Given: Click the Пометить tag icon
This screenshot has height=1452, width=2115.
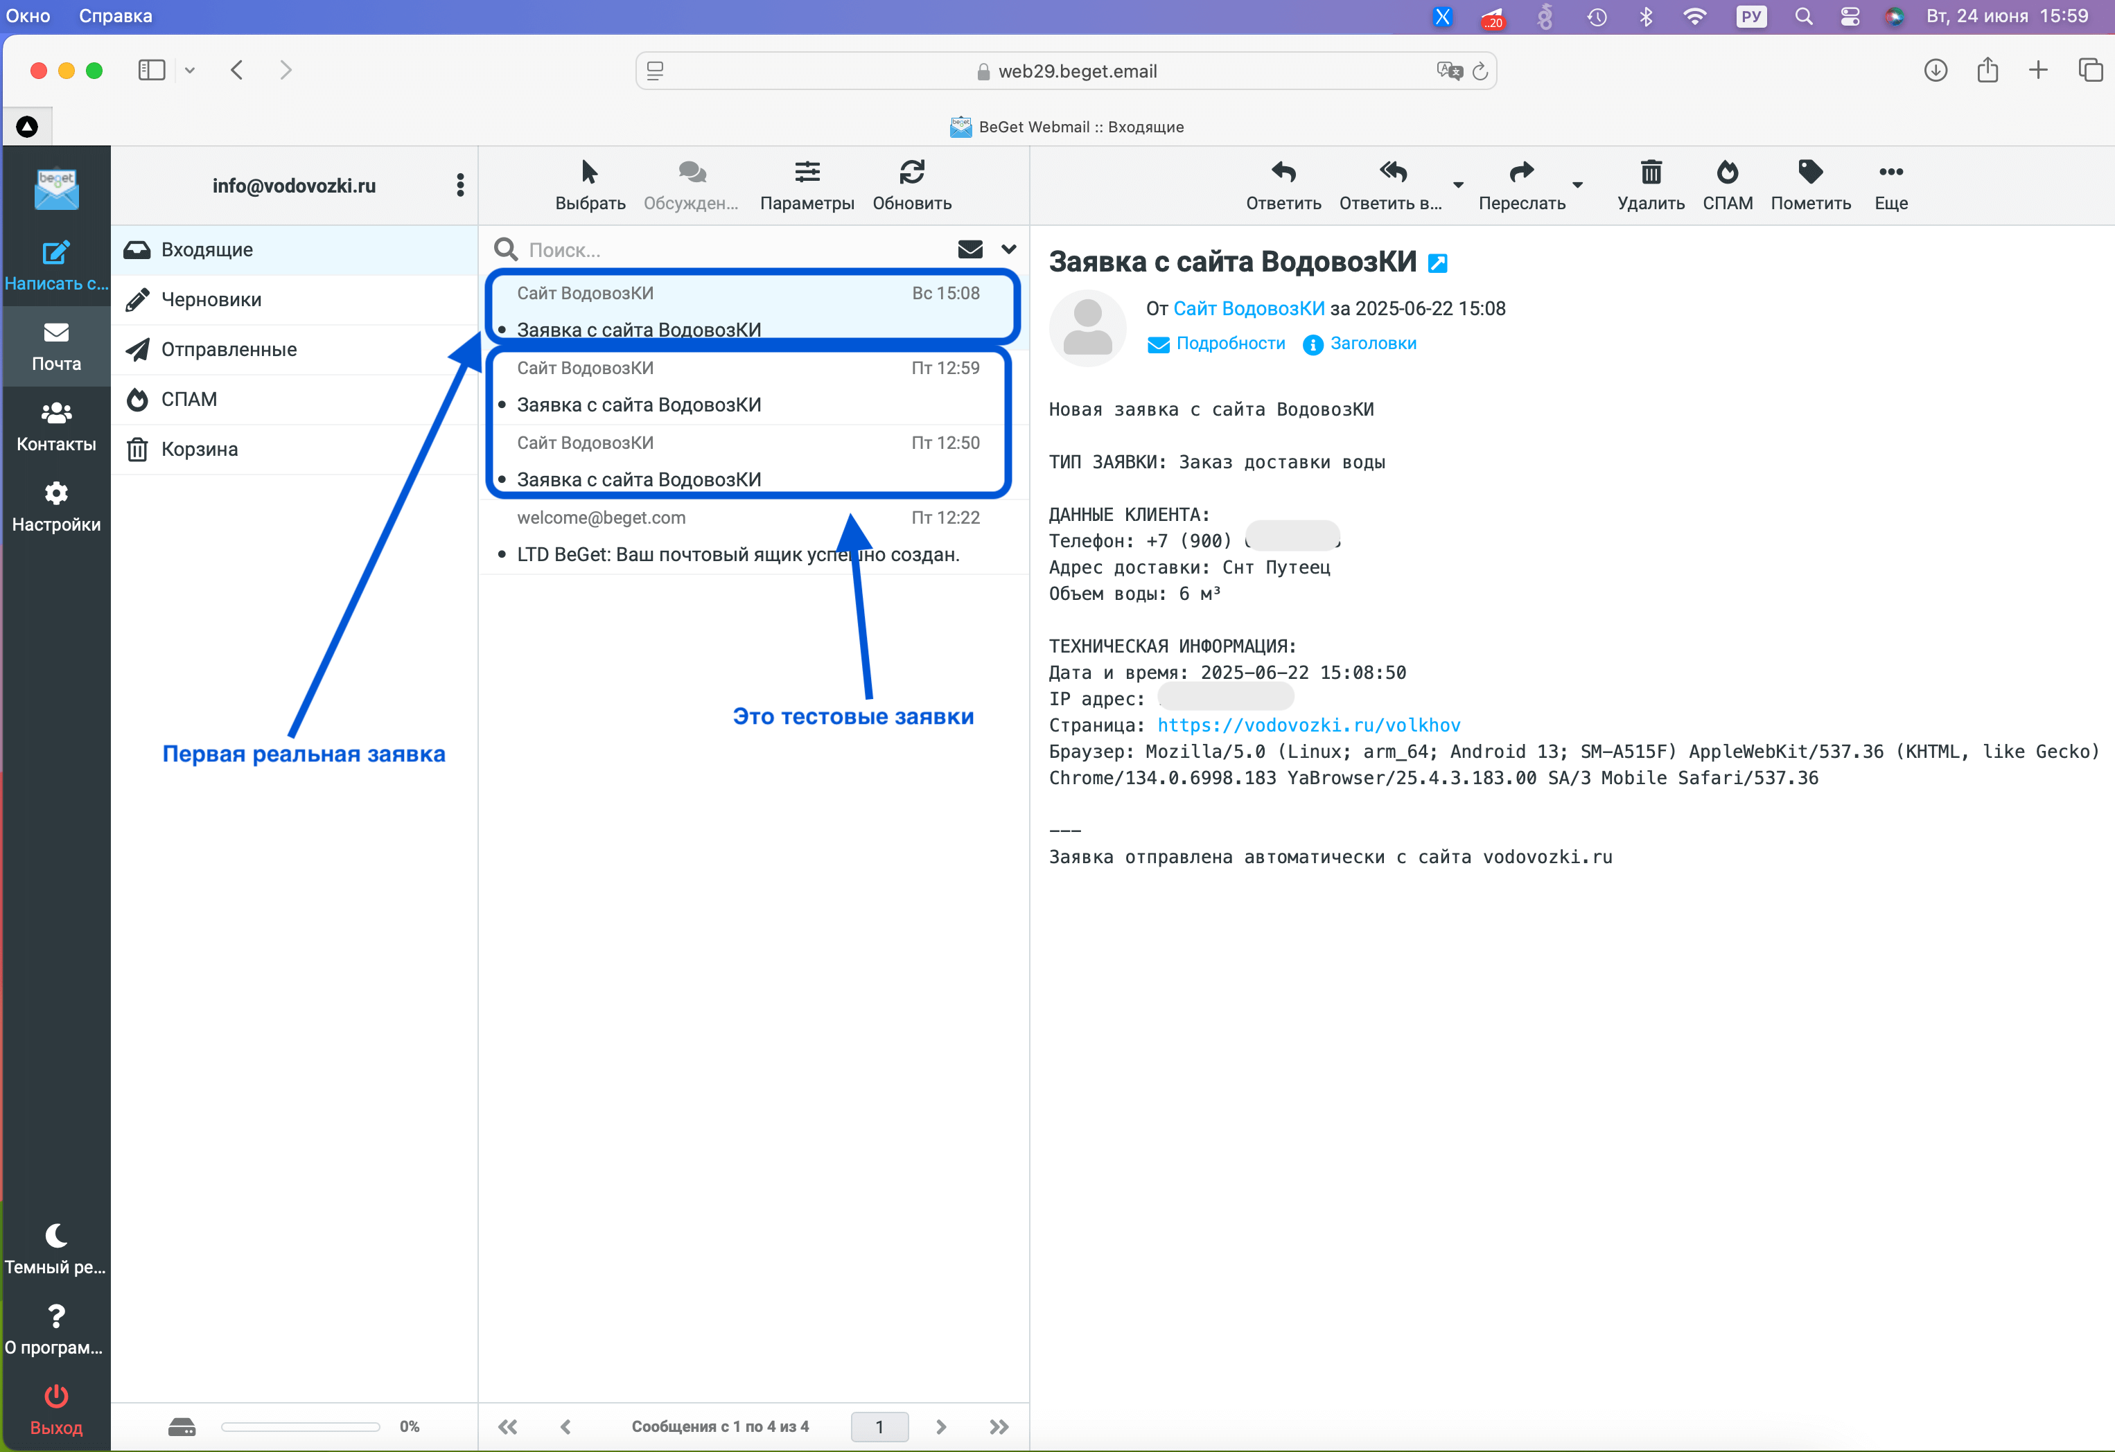Looking at the screenshot, I should pyautogui.click(x=1809, y=172).
